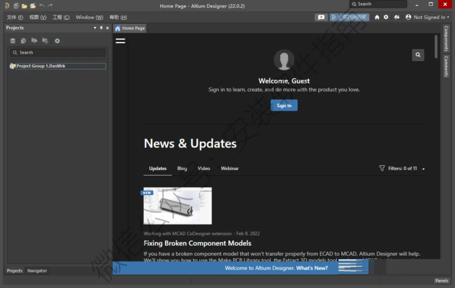Open Preferences gear icon in top bar

pyautogui.click(x=386, y=17)
